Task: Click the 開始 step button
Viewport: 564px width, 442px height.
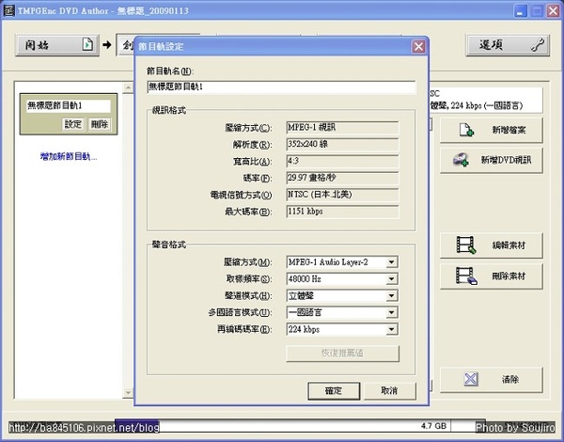Action: (x=57, y=45)
